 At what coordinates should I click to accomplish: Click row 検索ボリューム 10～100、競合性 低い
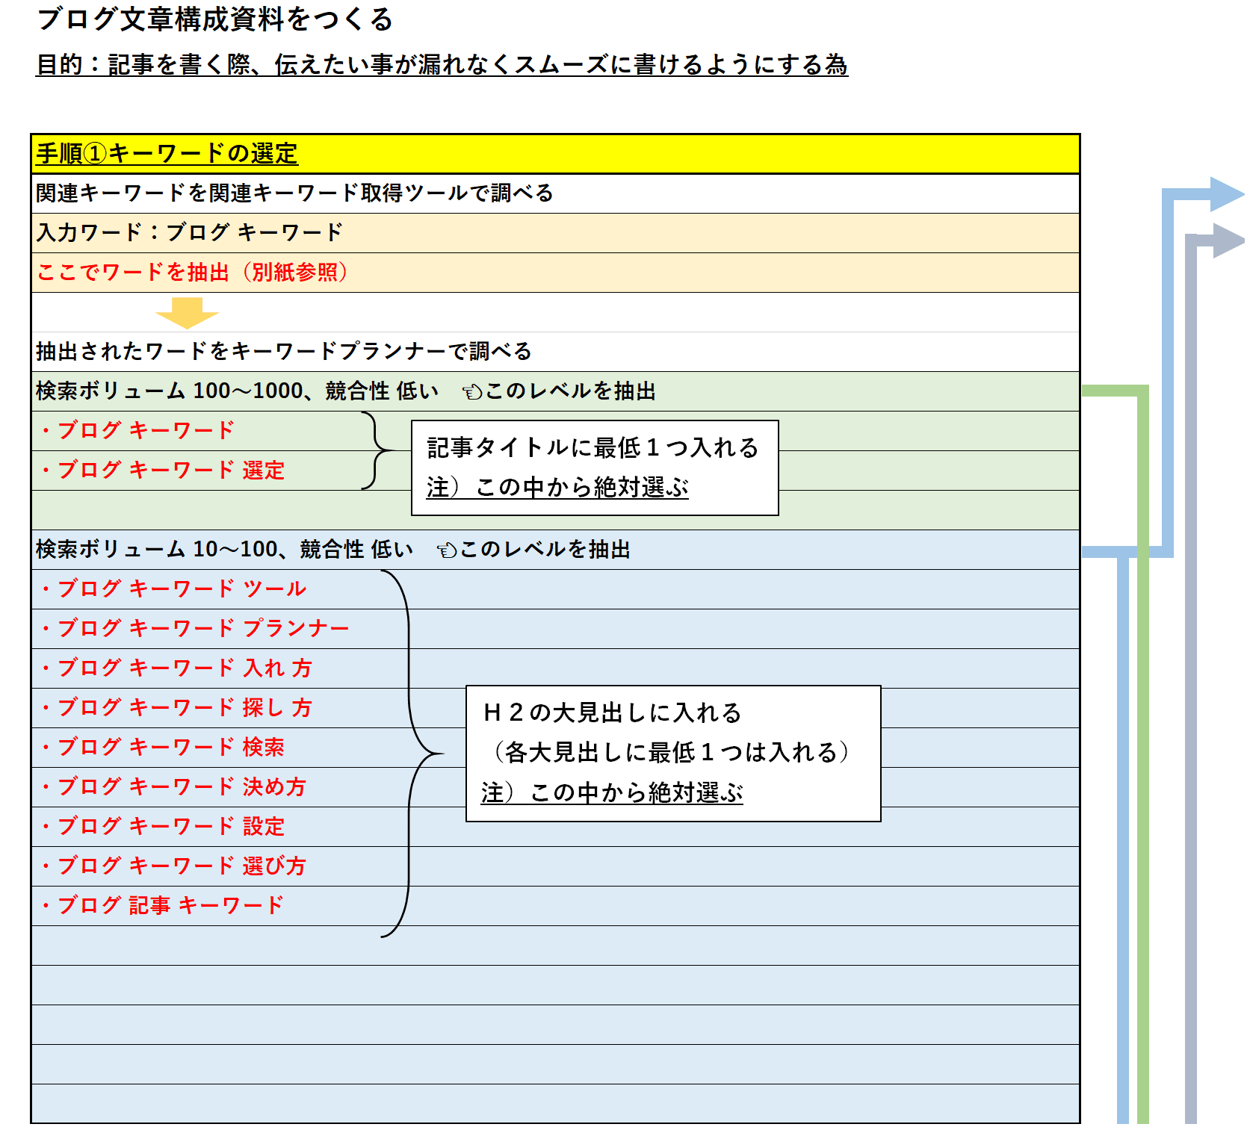click(x=555, y=550)
